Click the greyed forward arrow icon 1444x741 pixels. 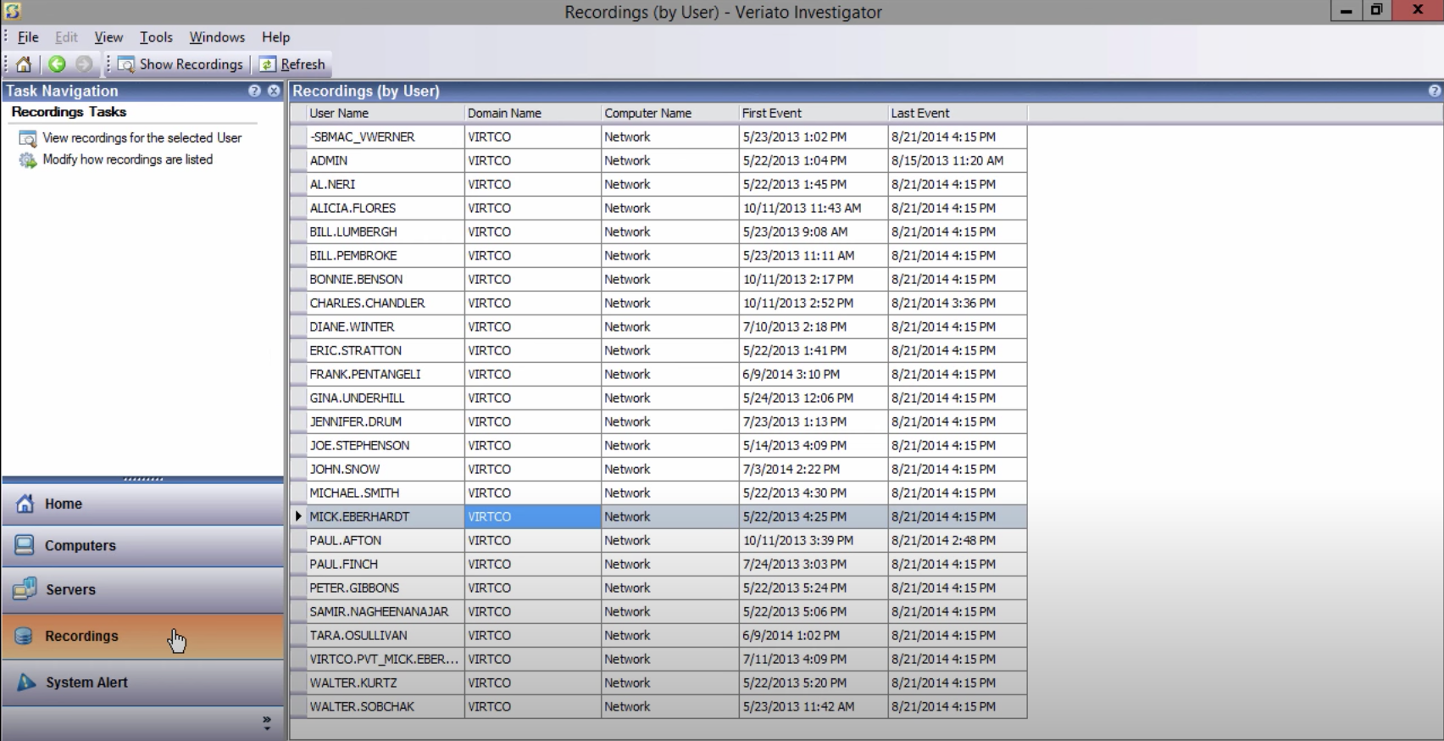(x=84, y=64)
